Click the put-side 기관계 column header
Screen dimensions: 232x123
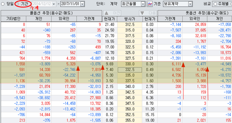170,19
